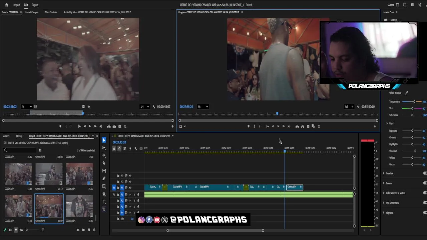Click Export Frame camera icon in Program monitor

[308, 126]
